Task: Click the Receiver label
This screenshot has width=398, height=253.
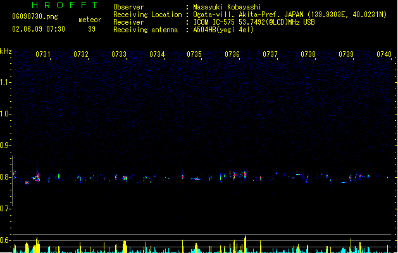Action: tap(128, 22)
